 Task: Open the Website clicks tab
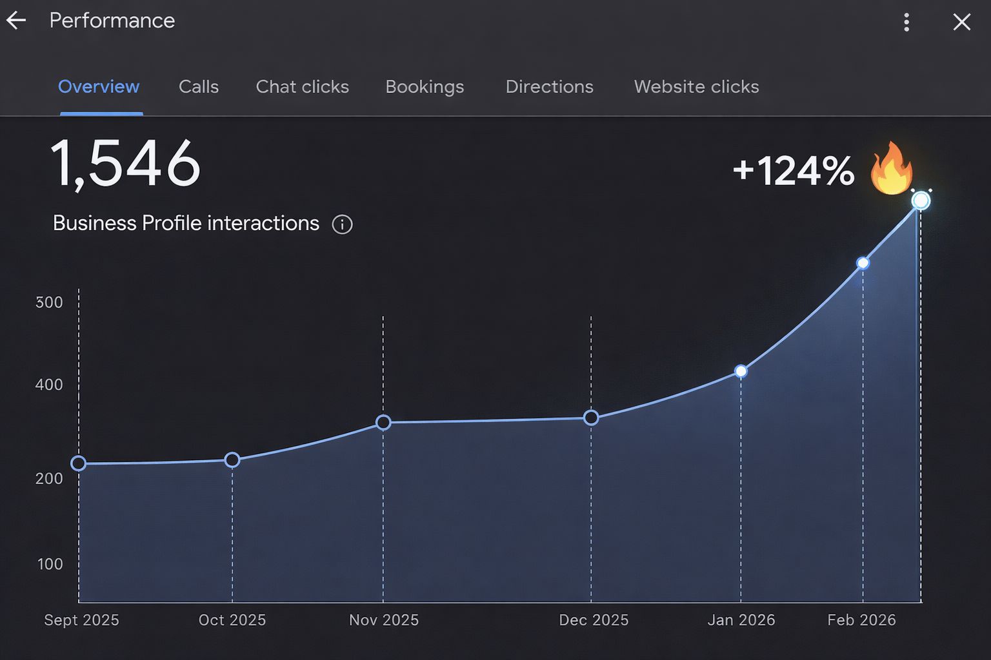696,86
